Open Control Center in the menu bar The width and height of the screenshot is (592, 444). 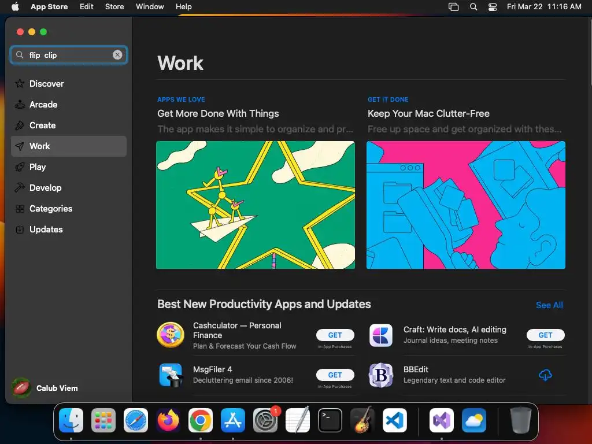pos(493,7)
